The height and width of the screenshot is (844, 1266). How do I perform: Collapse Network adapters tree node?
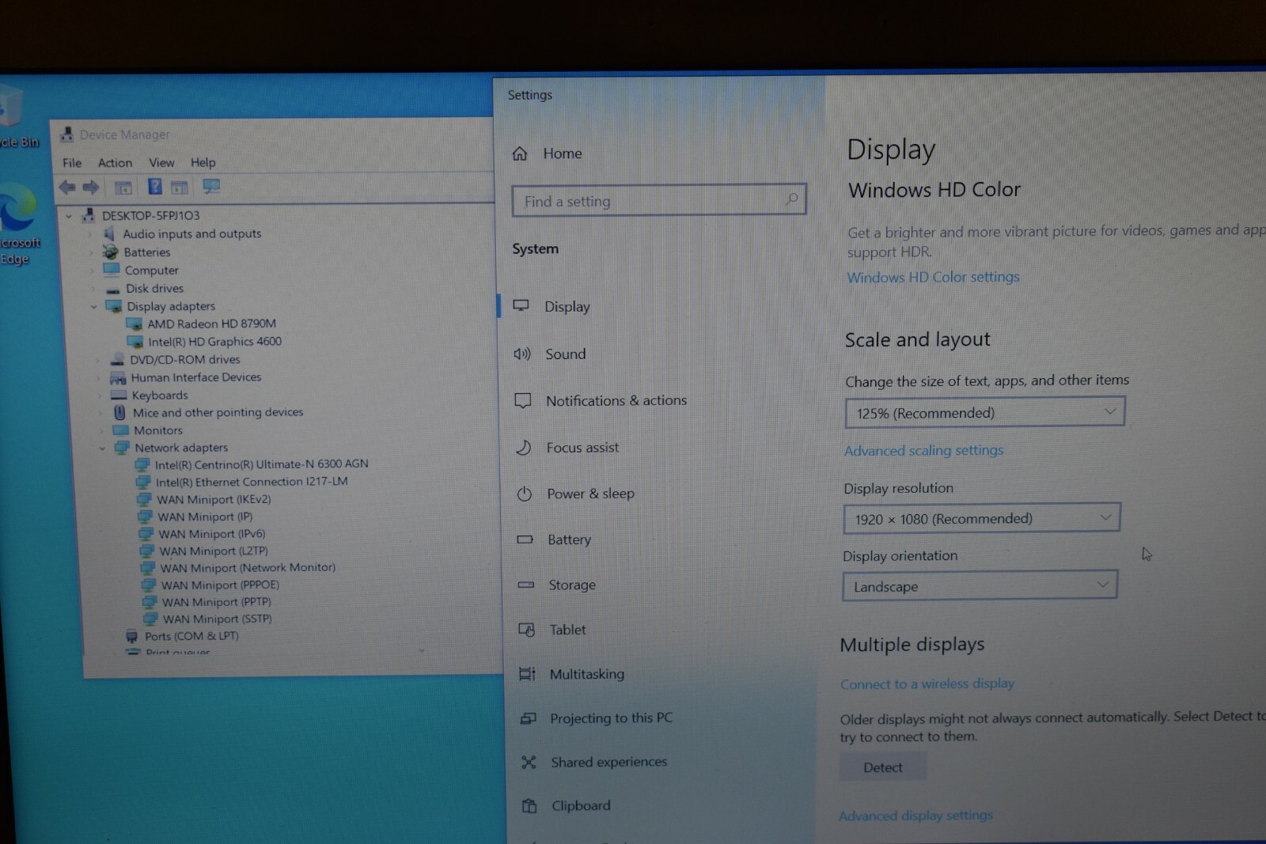tap(102, 448)
